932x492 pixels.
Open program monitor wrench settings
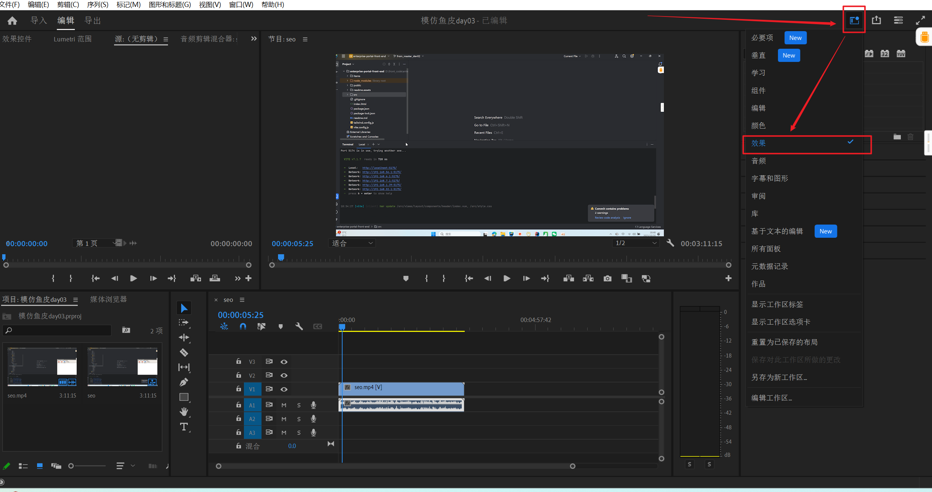tap(670, 243)
